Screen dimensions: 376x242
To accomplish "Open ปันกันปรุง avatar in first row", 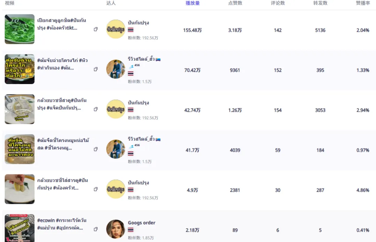I will [116, 29].
